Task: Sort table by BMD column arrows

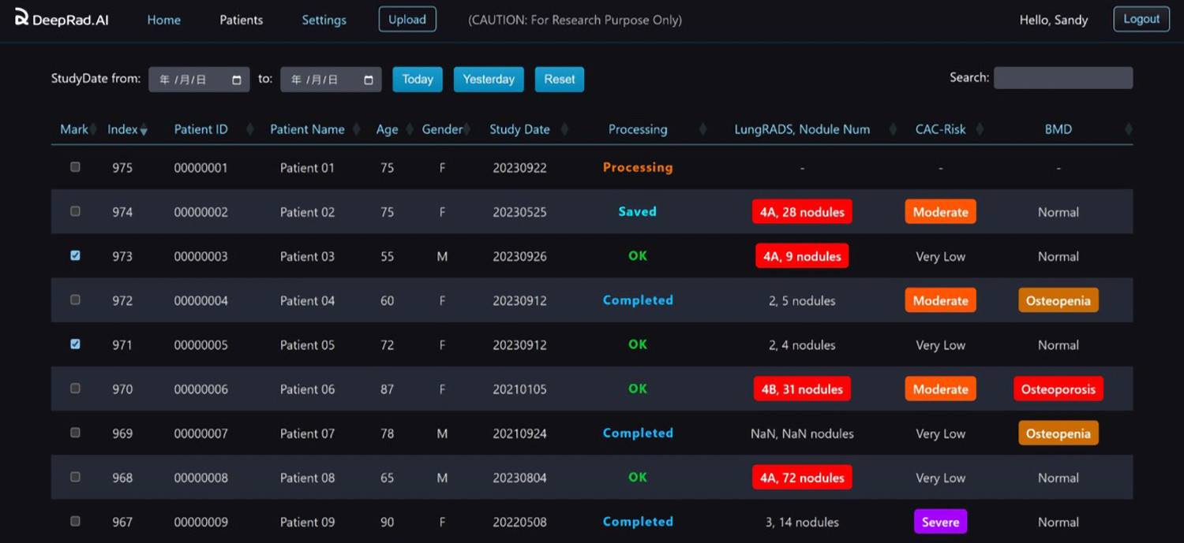Action: (1128, 129)
